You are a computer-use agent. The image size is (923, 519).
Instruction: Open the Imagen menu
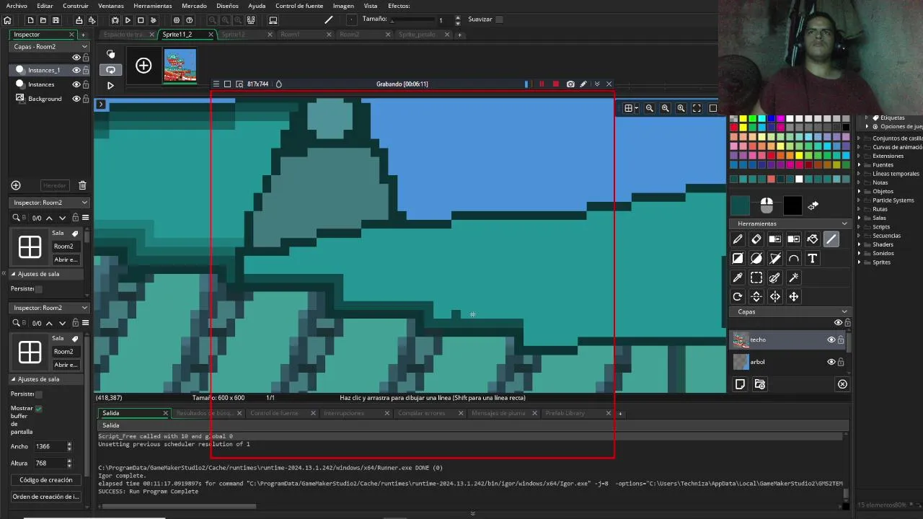click(343, 6)
